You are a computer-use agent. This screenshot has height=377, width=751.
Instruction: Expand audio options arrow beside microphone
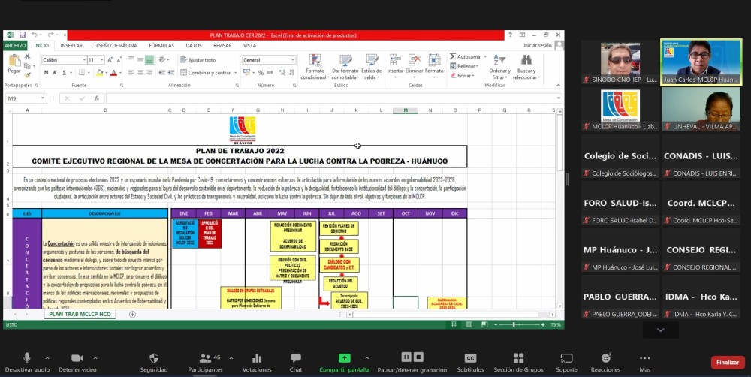47,358
